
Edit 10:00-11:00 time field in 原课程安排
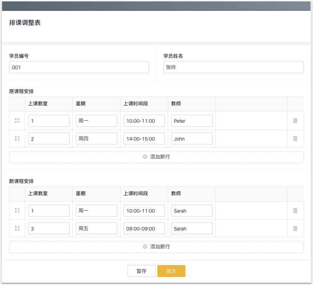click(x=144, y=121)
